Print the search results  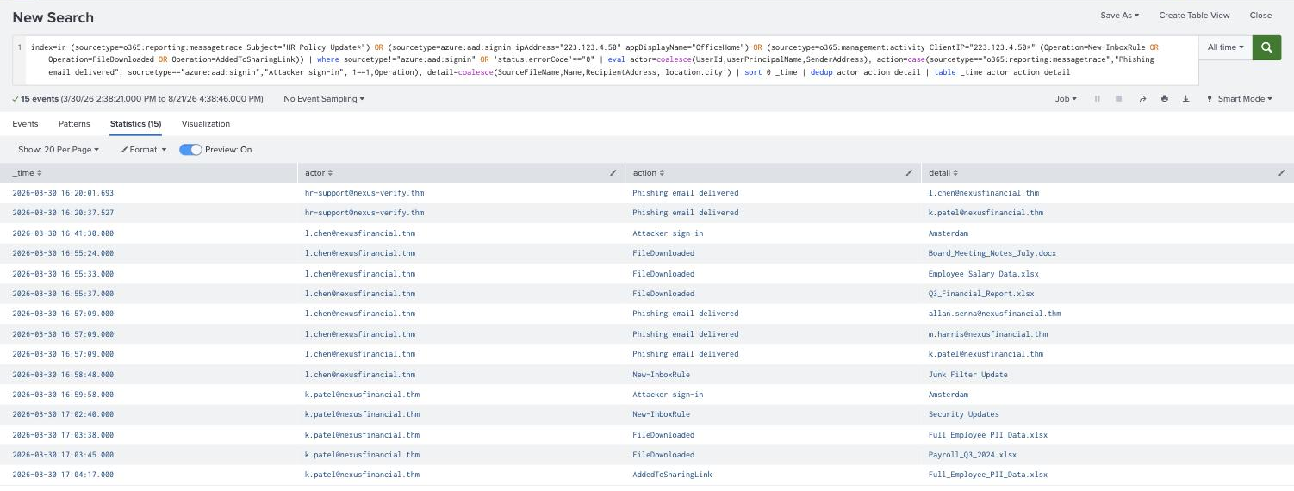[1165, 99]
